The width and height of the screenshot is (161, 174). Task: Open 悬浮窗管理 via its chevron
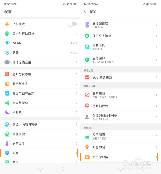157,25
